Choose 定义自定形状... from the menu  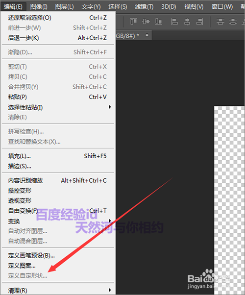tap(58, 276)
